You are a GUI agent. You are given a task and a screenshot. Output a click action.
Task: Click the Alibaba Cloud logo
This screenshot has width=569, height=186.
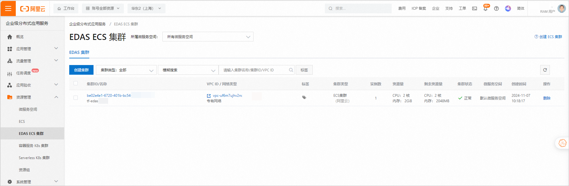coord(32,9)
